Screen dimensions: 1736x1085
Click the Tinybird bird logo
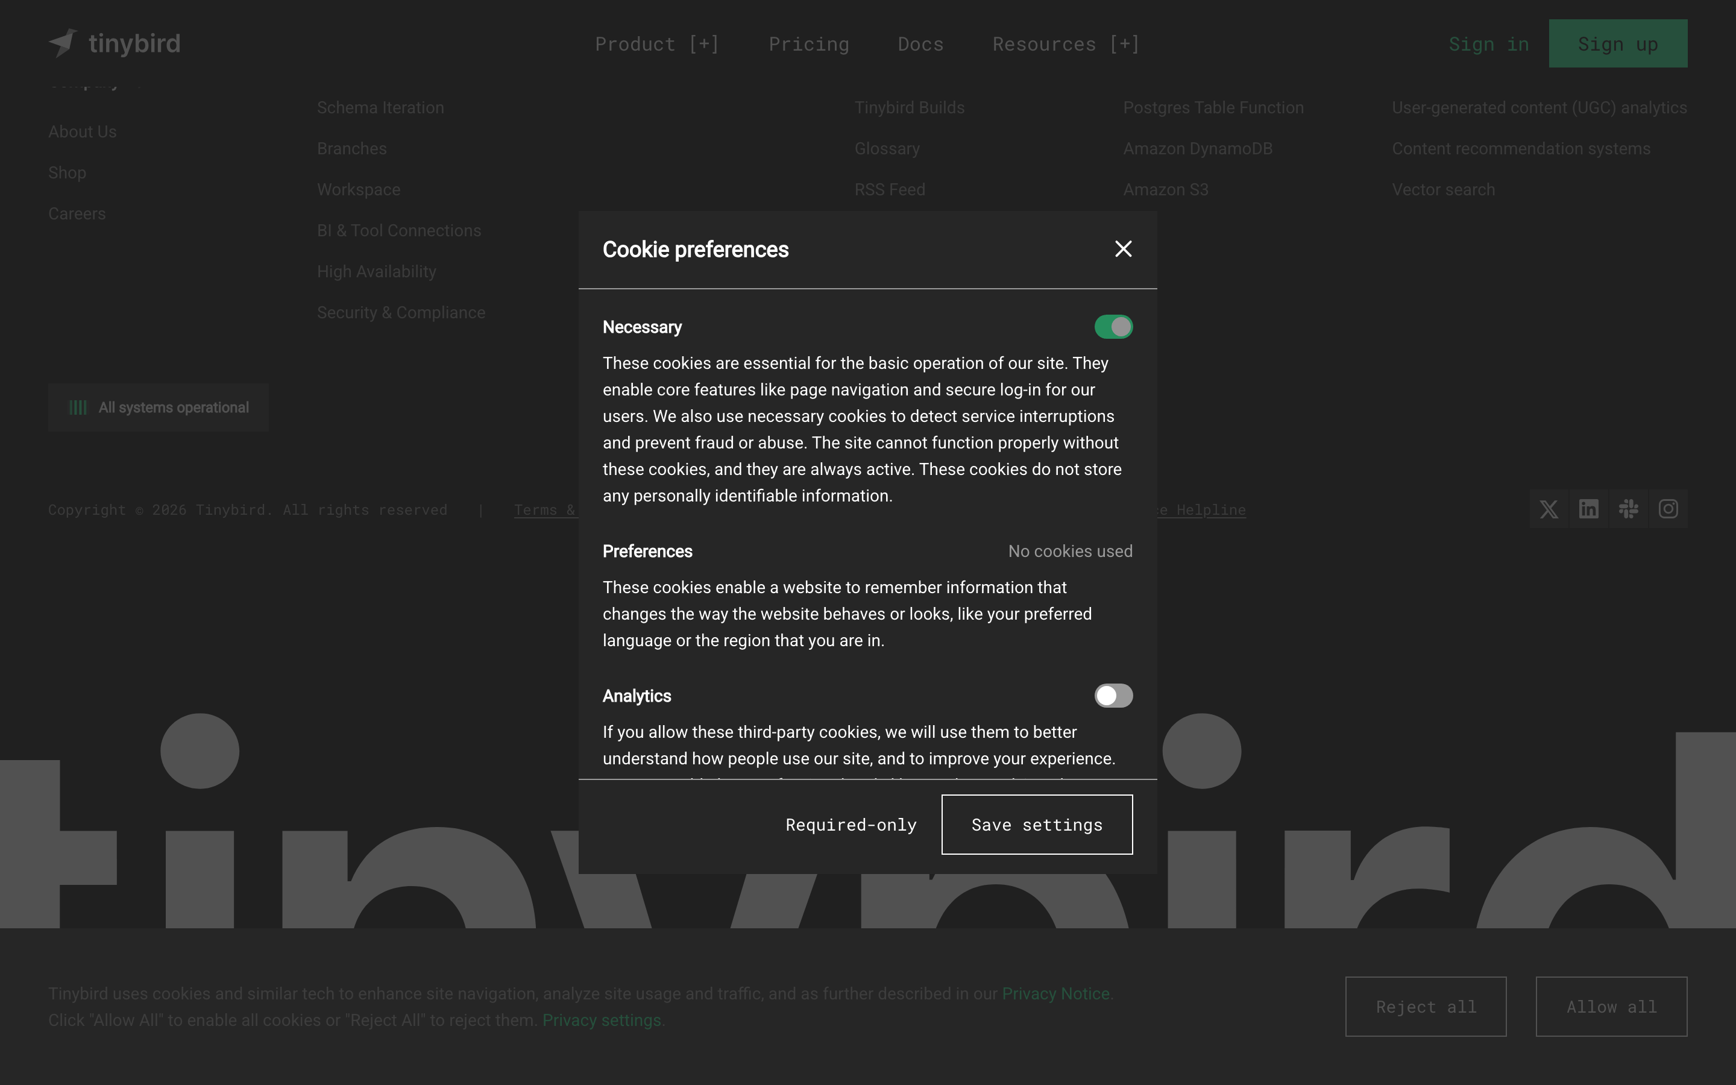63,43
